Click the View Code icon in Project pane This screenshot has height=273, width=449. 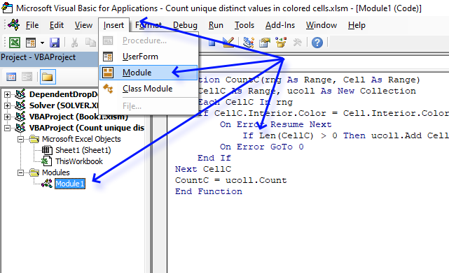(x=11, y=77)
